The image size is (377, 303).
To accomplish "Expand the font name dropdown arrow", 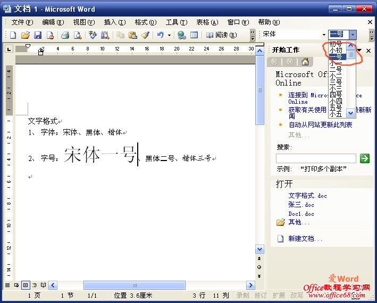I will (324, 35).
